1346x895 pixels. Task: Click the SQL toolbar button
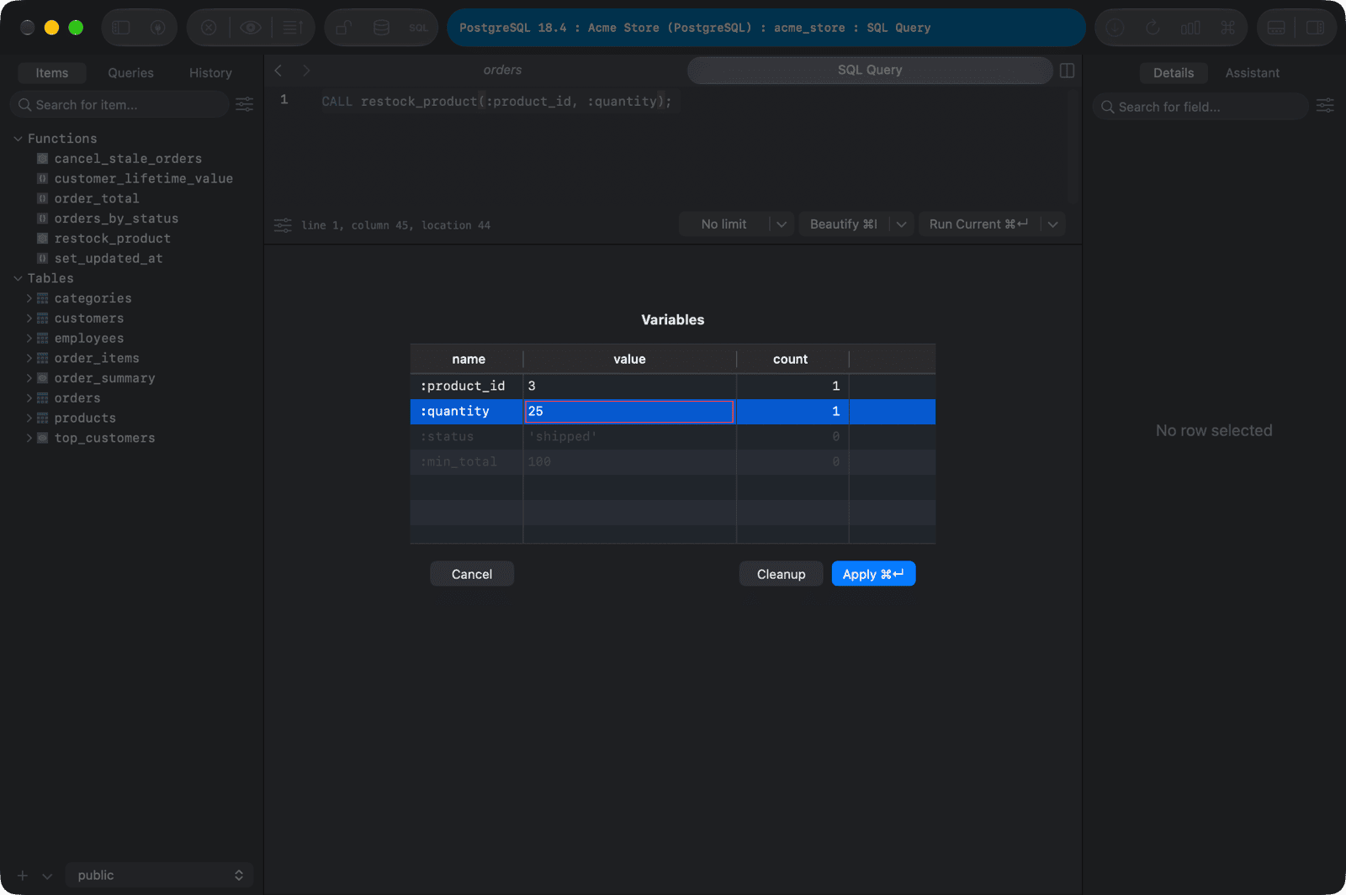tap(418, 28)
